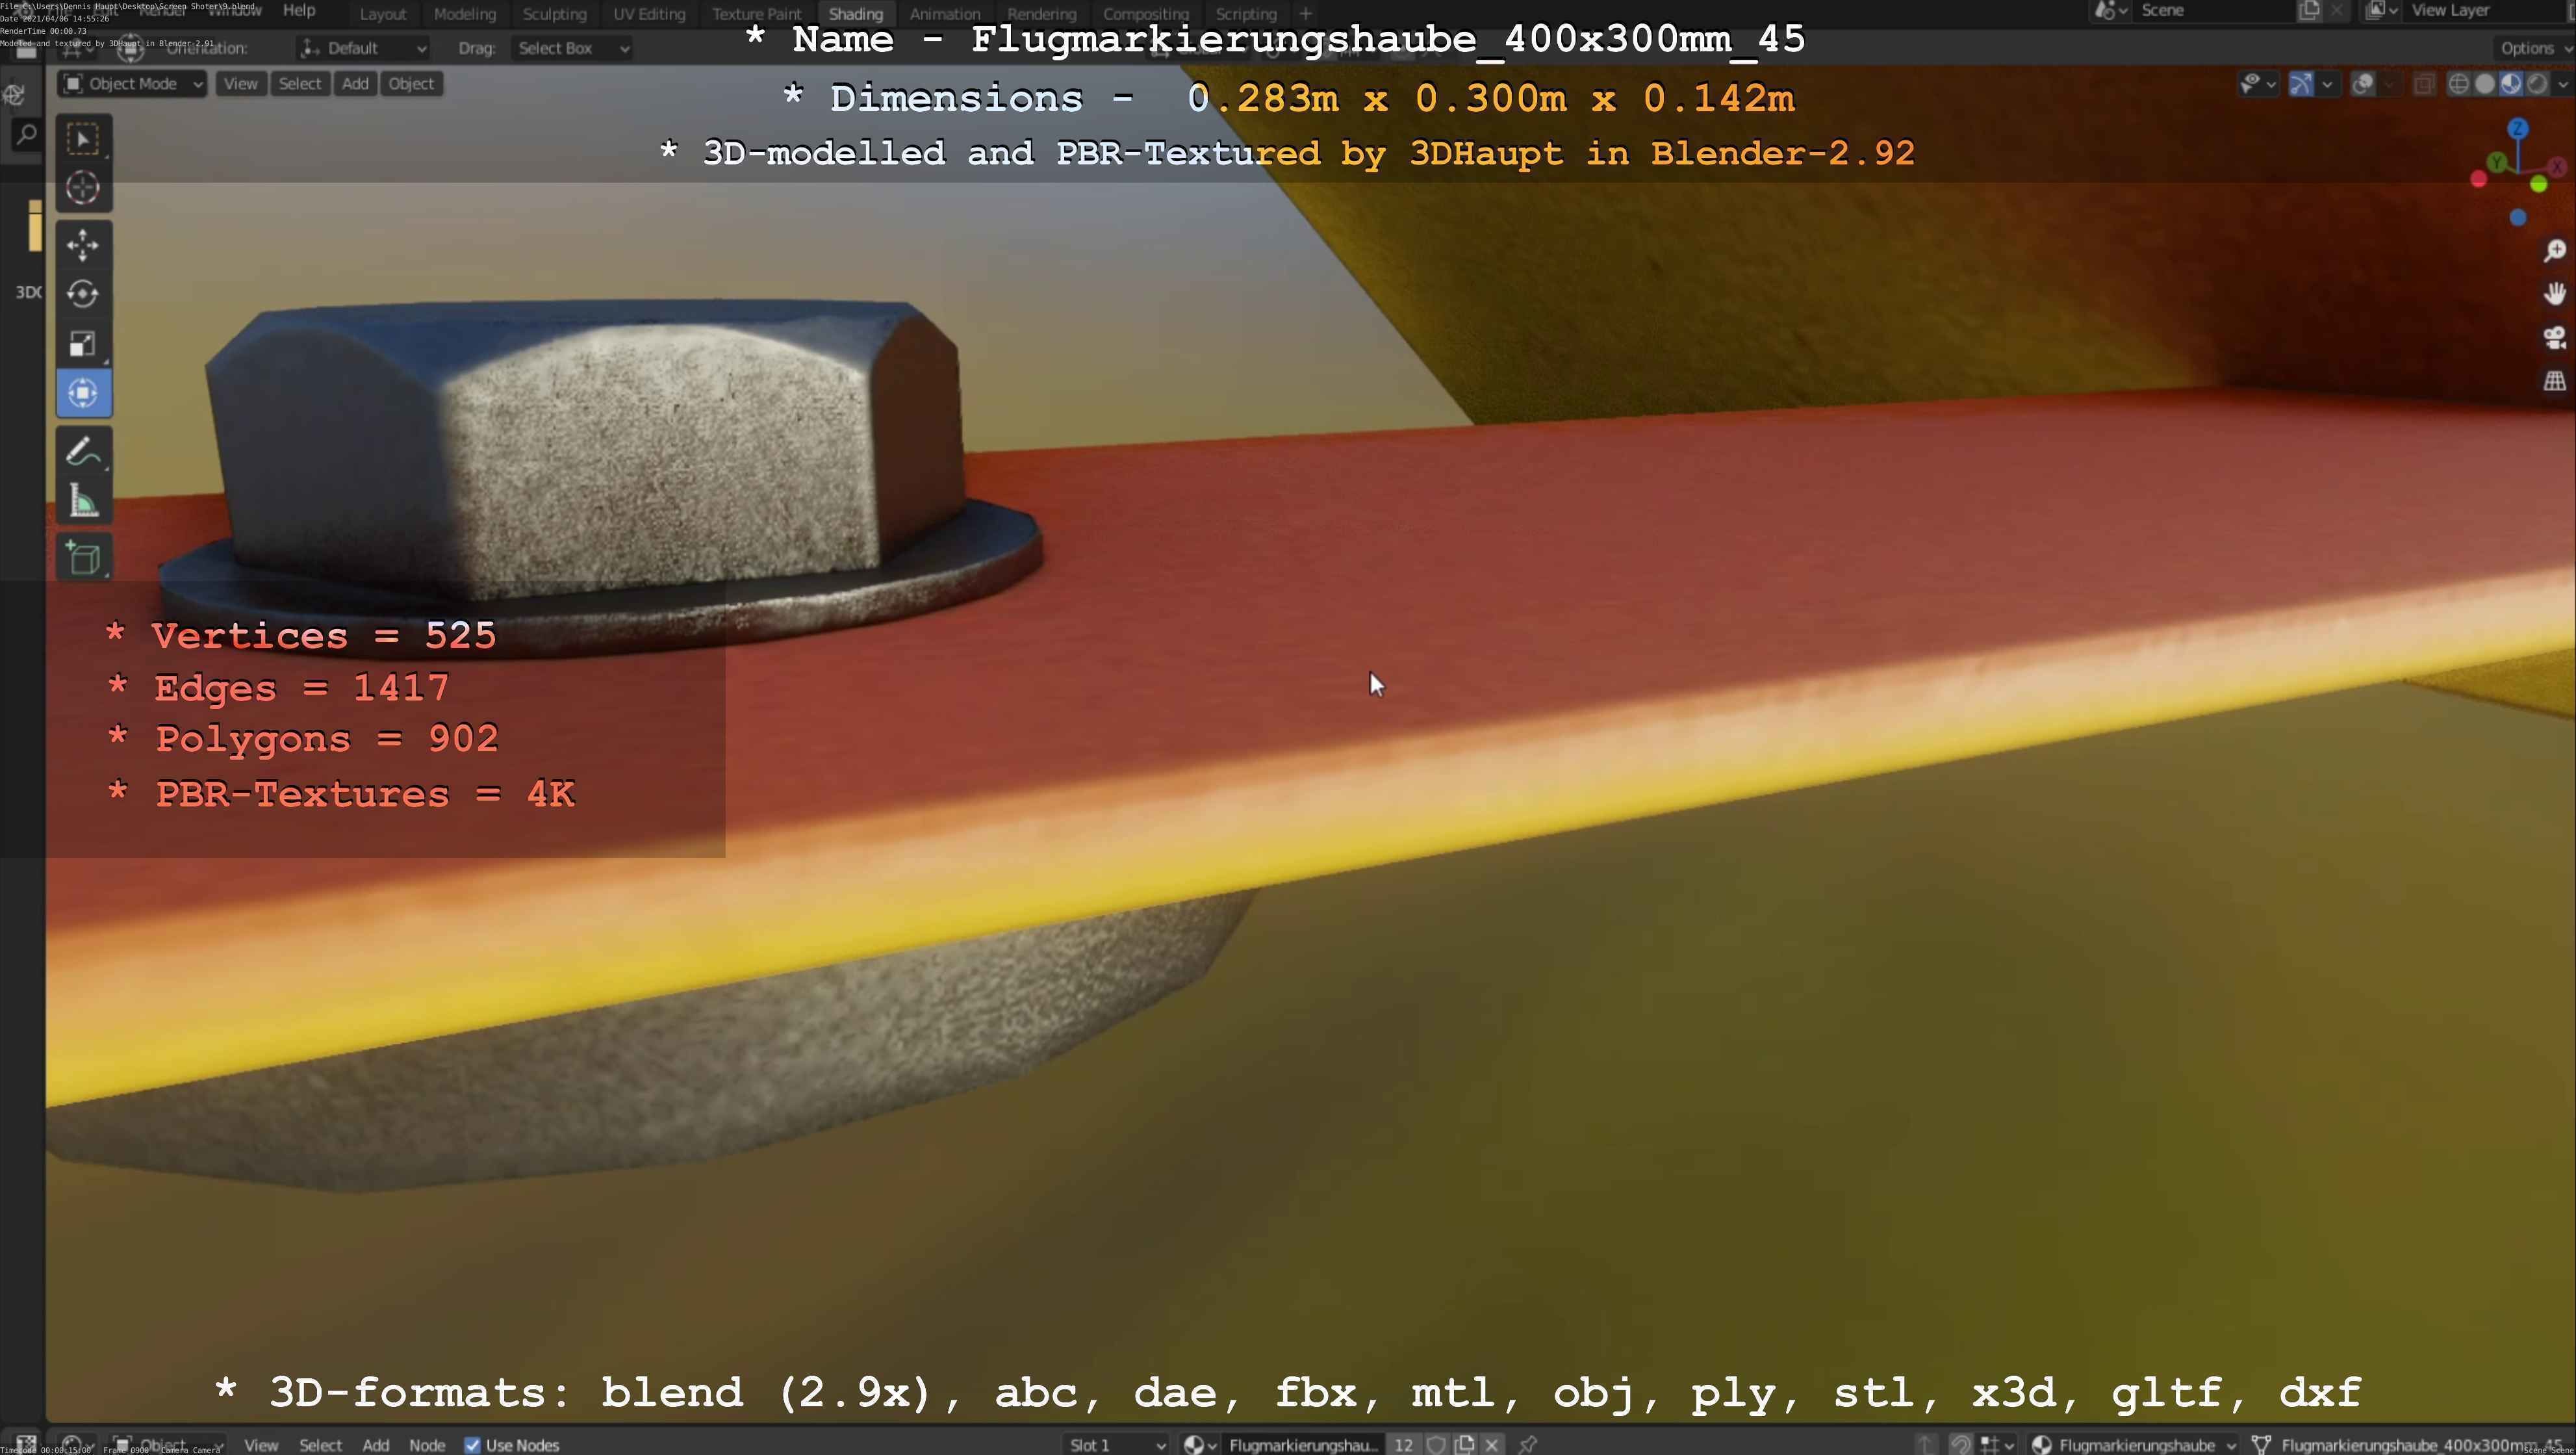
Task: Select the Scale tool
Action: click(x=83, y=344)
